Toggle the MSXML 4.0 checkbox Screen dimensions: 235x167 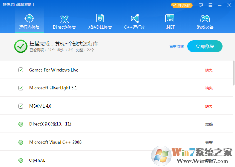(x=21, y=106)
